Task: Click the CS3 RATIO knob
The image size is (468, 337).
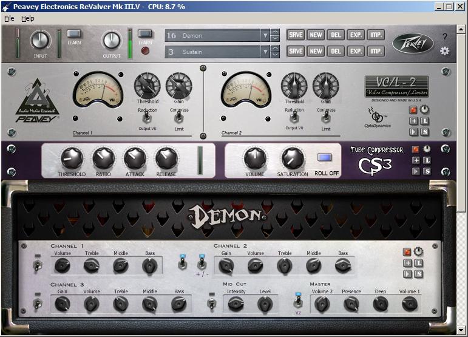Action: (x=104, y=158)
